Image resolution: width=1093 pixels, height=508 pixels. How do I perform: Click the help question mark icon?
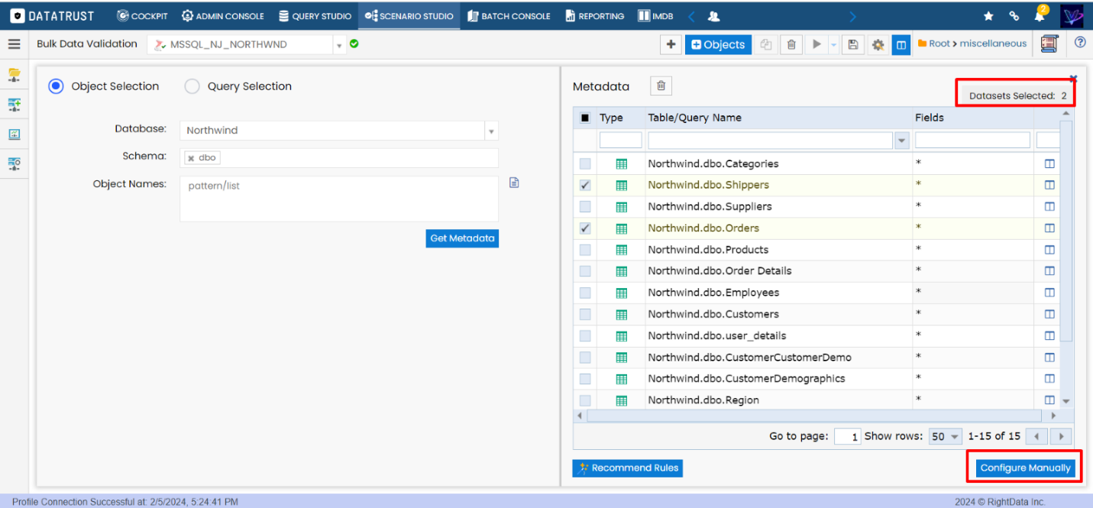pos(1080,43)
